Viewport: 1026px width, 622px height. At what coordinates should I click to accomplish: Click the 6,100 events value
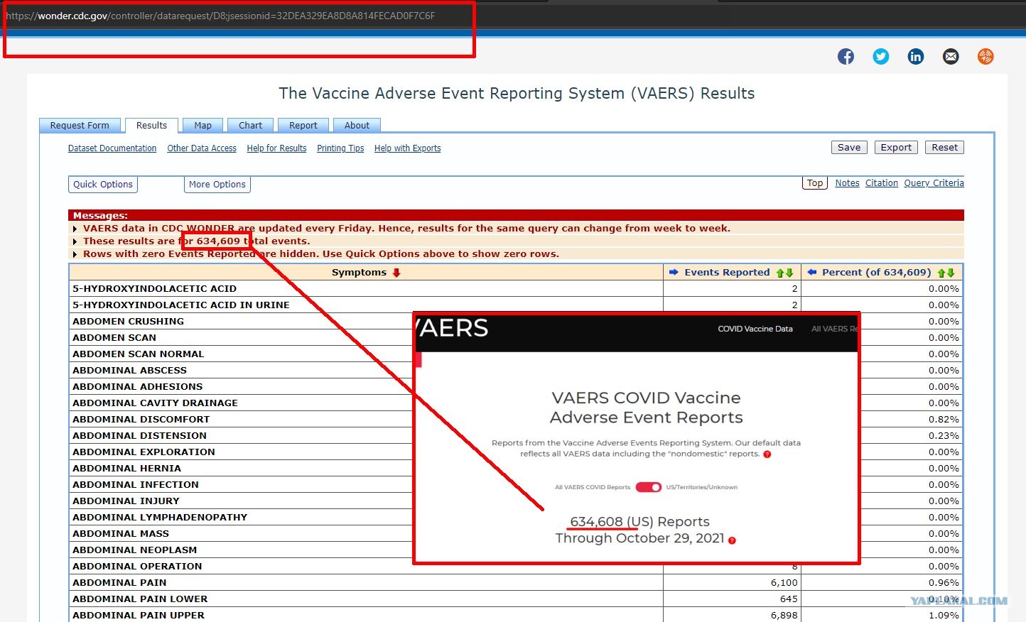pos(784,583)
